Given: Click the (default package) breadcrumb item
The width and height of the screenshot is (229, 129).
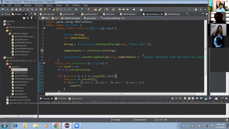Looking at the screenshot, I should (x=70, y=18).
